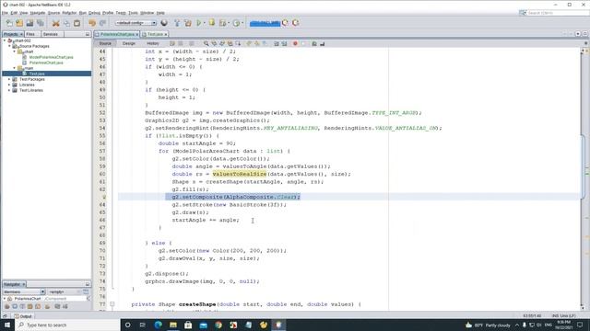This screenshot has width=590, height=331.
Task: Click the red record macro icon
Action: pyautogui.click(x=295, y=43)
